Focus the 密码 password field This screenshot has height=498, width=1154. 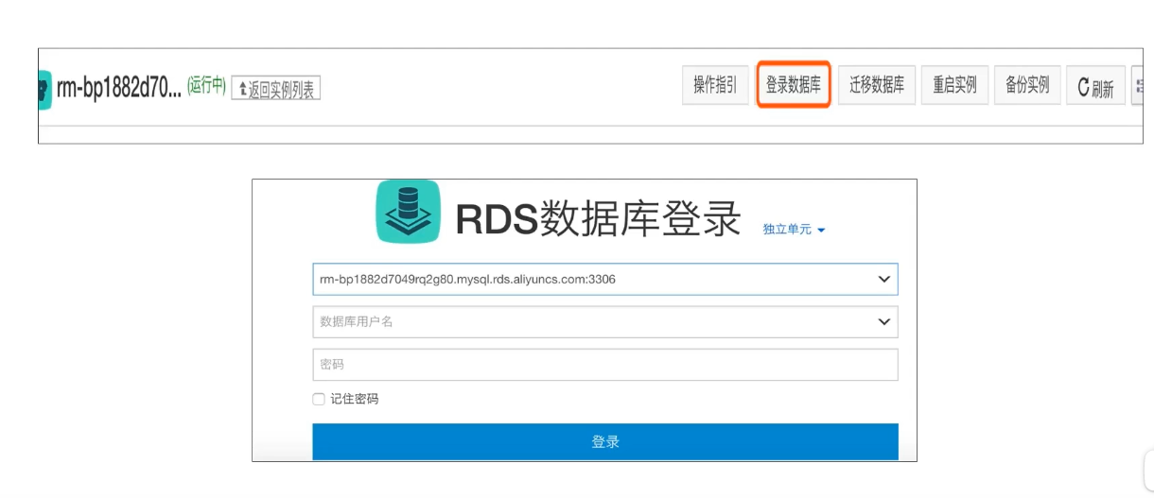click(x=605, y=365)
